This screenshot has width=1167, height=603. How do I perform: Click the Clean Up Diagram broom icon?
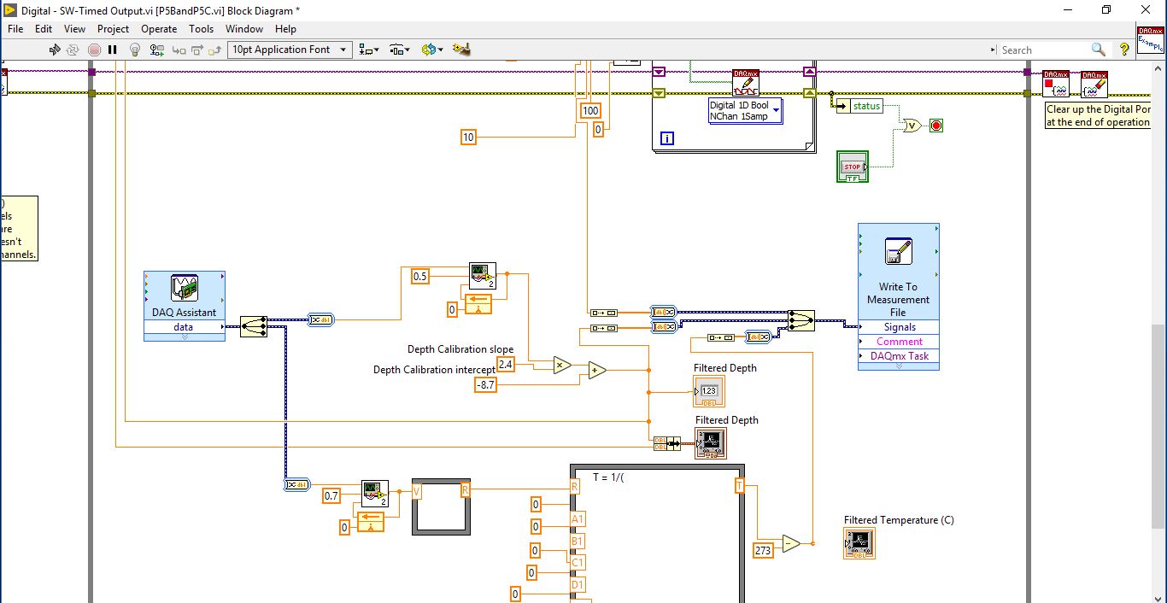[461, 50]
